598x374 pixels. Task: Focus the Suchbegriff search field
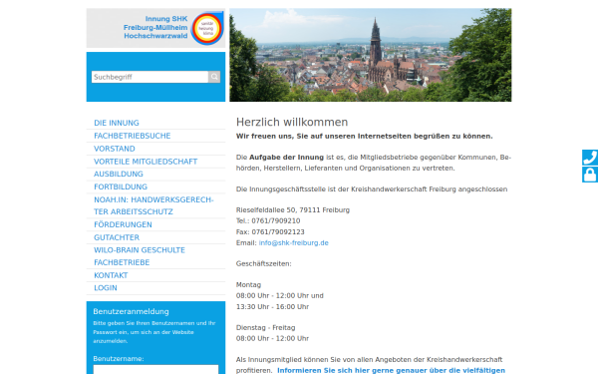point(149,77)
